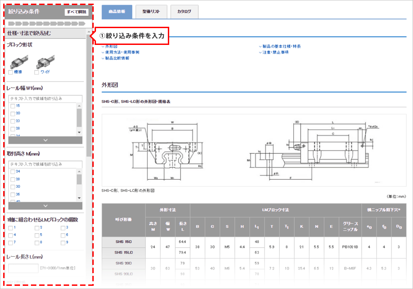Viewport: 413px width, 289px height.
Task: Open the カタログ tab
Action: click(x=184, y=12)
